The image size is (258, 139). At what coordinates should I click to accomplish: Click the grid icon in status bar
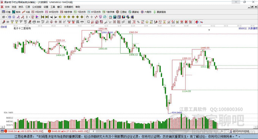[x=2, y=131]
